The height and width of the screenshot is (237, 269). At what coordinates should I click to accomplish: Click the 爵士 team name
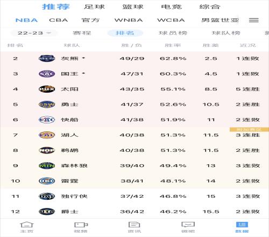pyautogui.click(x=69, y=212)
